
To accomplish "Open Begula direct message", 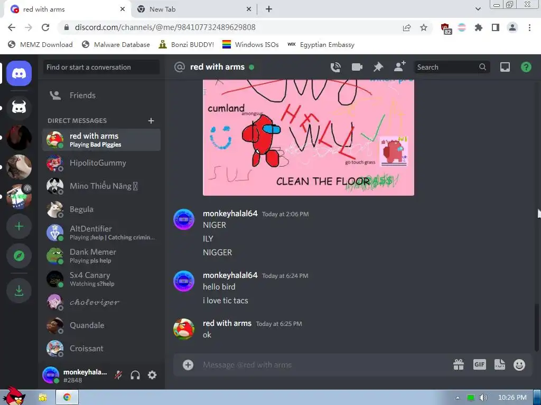I will [x=101, y=209].
